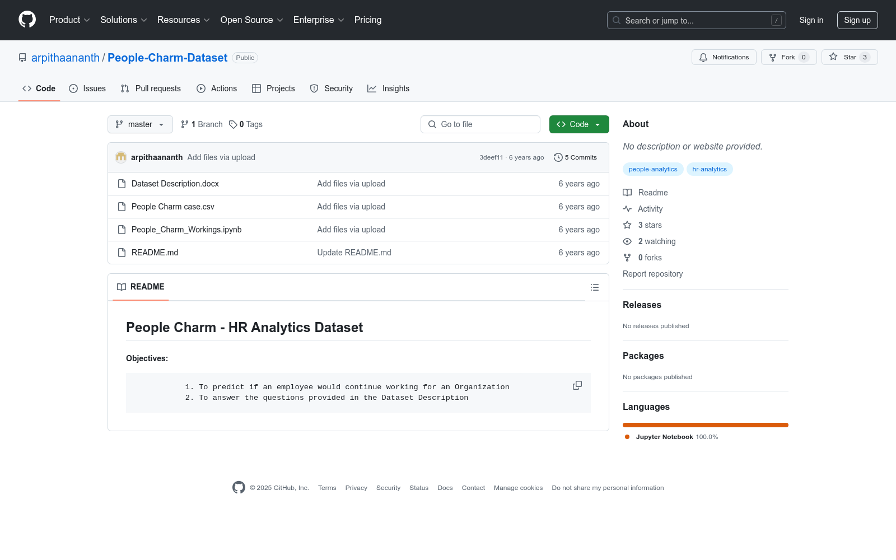Open the Resources dropdown
Viewport: 896px width, 560px height.
click(x=184, y=20)
